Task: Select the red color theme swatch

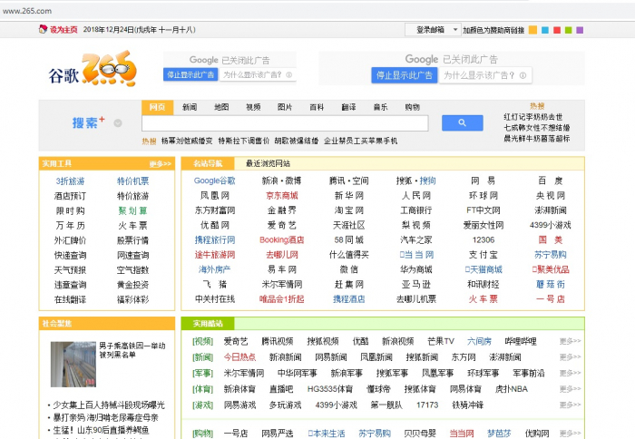Action: pos(557,30)
